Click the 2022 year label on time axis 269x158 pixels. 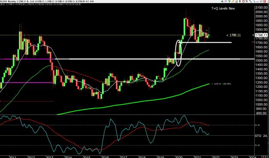(x=216, y=157)
